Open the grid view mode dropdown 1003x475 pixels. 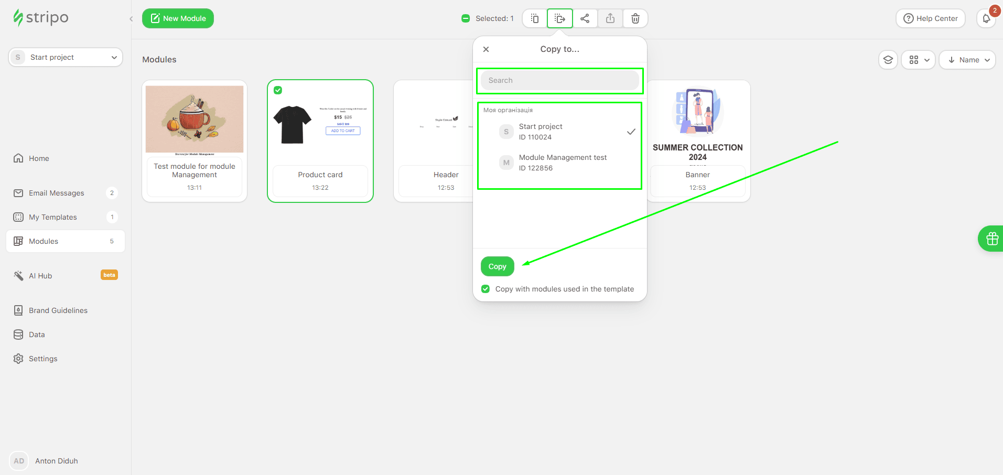point(919,60)
